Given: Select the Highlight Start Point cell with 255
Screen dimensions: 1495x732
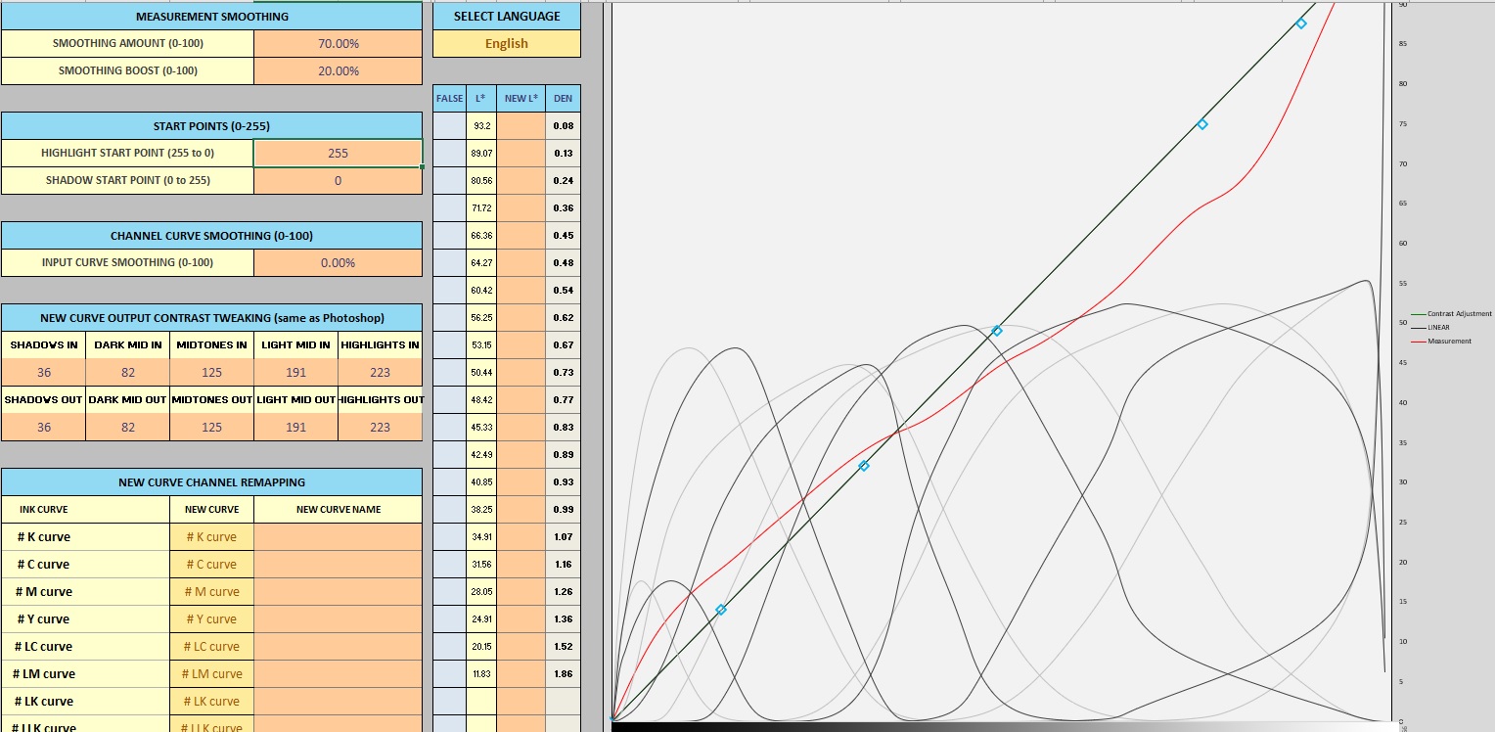Looking at the screenshot, I should [338, 154].
